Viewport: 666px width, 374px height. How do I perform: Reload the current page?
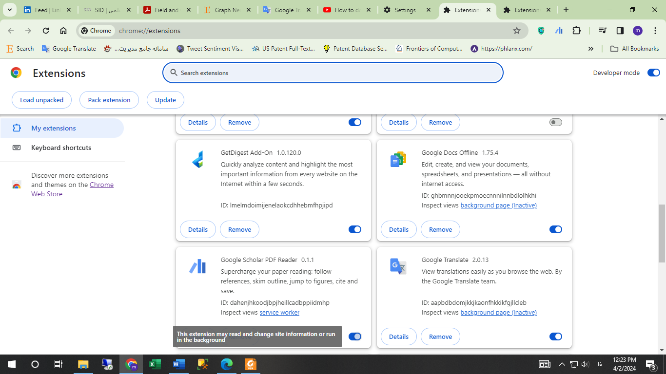(x=46, y=31)
